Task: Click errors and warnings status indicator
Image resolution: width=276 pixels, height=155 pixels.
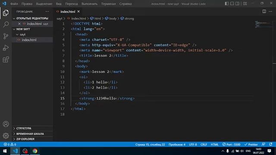Action: click(x=10, y=145)
